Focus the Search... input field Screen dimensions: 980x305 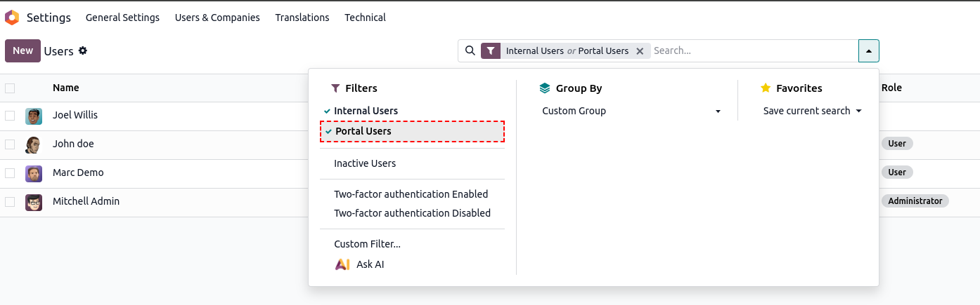click(752, 50)
